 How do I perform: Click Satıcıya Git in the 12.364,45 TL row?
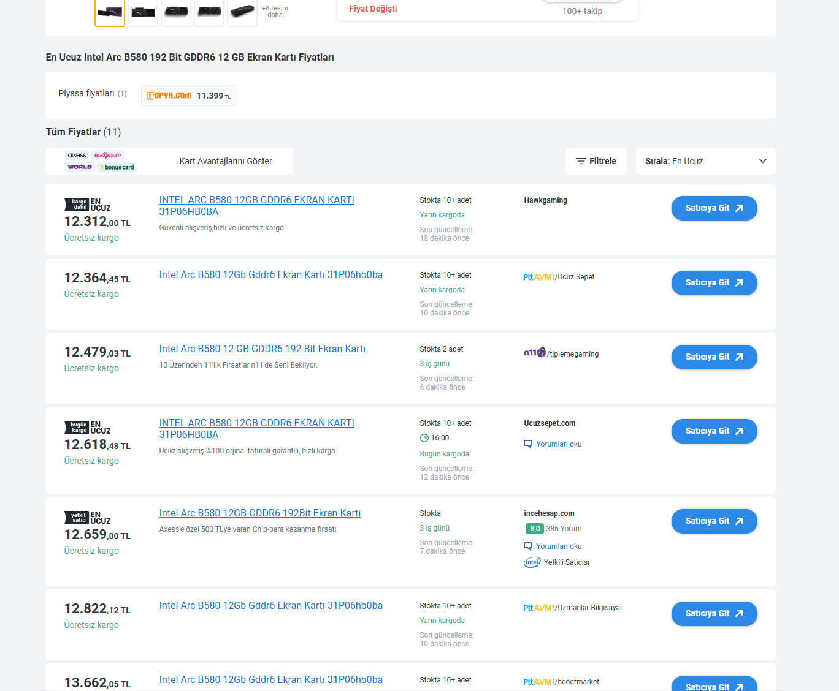(714, 283)
